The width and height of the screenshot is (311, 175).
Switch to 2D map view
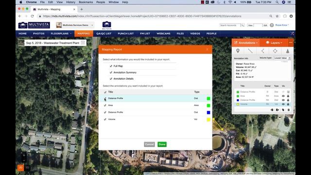pos(20,168)
